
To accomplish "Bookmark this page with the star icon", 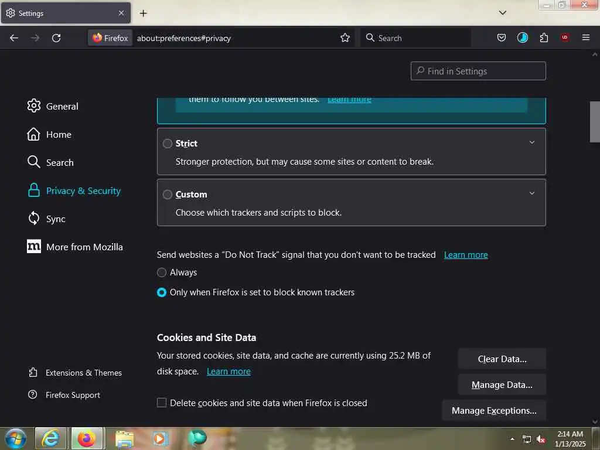I will click(345, 37).
